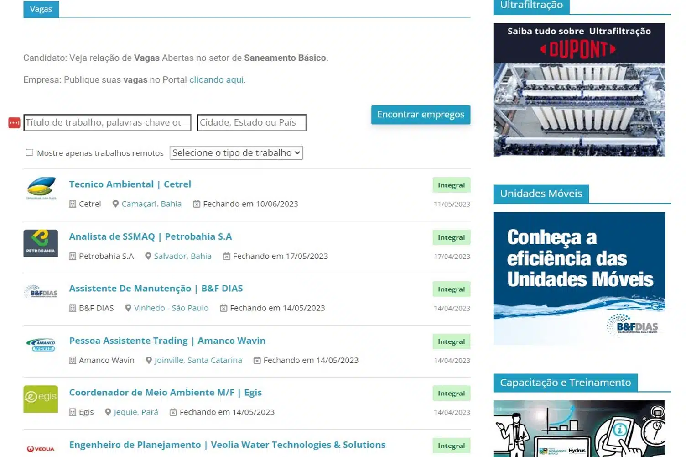The height and width of the screenshot is (457, 686).
Task: Click location pin icon beside Salvador, Bahia
Action: 148,257
